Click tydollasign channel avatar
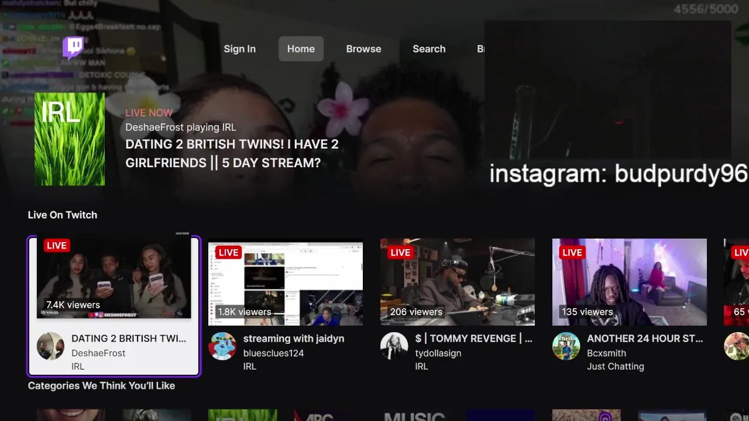Viewport: 749px width, 421px height. click(394, 346)
